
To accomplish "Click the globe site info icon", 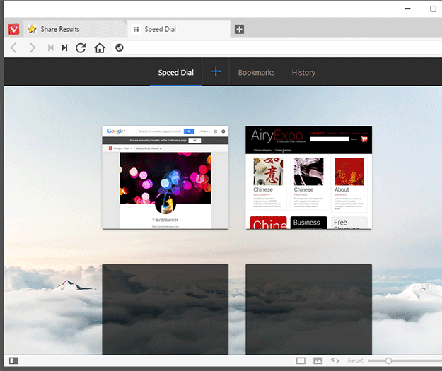I will pos(120,48).
